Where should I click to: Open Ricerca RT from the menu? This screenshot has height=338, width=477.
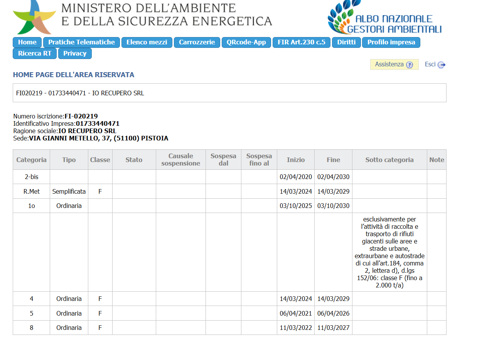[34, 54]
